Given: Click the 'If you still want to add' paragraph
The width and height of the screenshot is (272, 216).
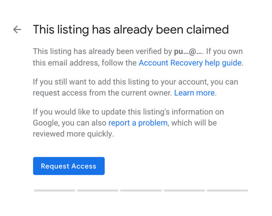Looking at the screenshot, I should pos(136,87).
